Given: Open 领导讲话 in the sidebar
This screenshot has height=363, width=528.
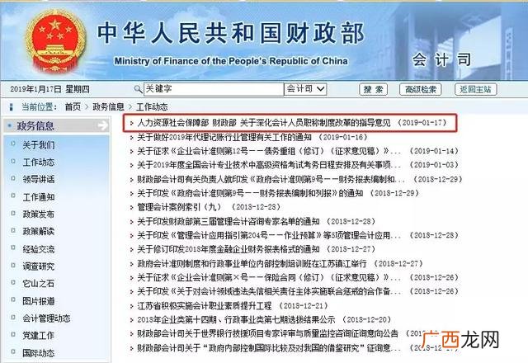Looking at the screenshot, I should point(39,179).
